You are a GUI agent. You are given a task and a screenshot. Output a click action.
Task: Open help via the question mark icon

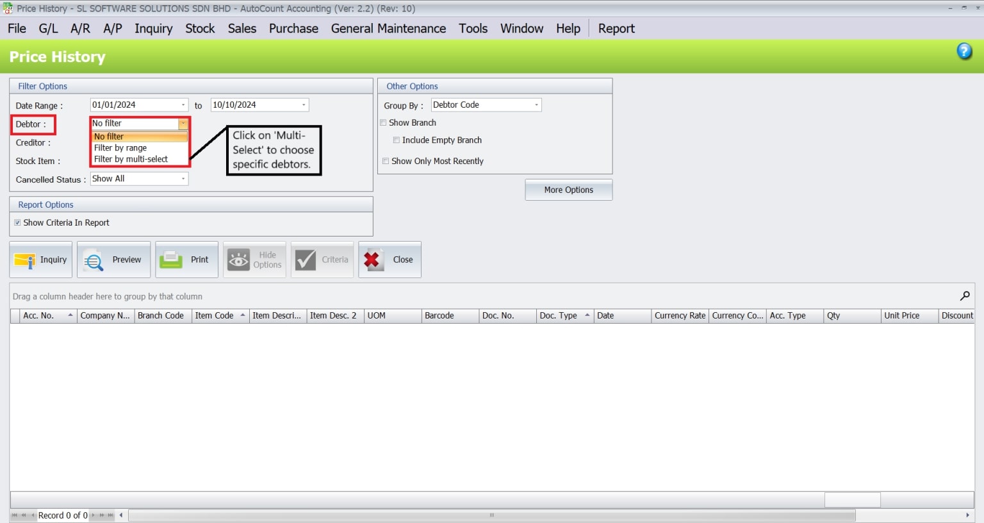963,51
